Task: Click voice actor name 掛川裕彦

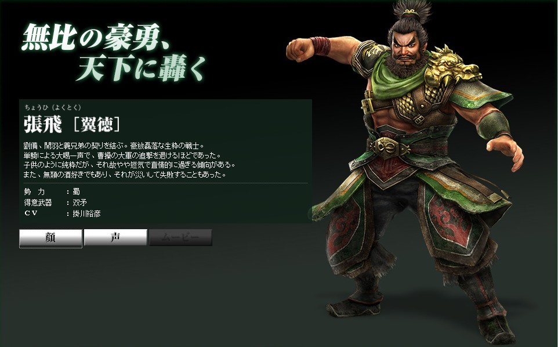Action: point(87,214)
